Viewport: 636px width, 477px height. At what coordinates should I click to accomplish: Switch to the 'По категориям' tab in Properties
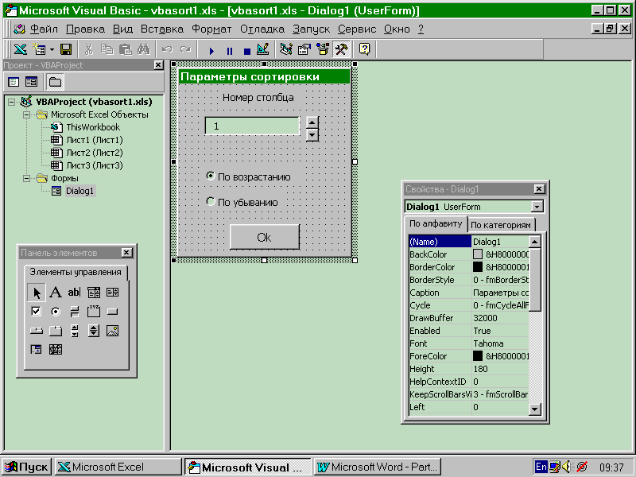coord(501,225)
